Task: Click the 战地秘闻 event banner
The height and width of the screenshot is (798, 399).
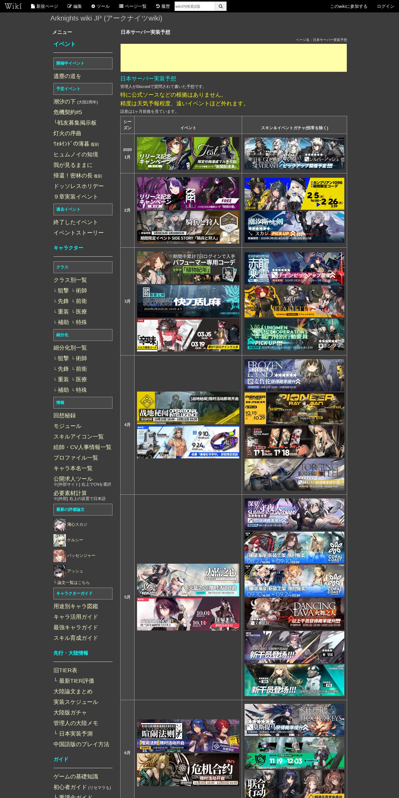Action: 188,408
